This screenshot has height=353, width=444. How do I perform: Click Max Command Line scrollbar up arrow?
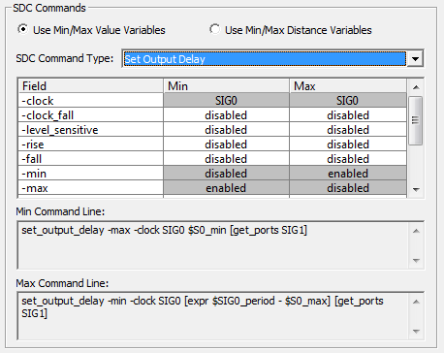tap(416, 302)
